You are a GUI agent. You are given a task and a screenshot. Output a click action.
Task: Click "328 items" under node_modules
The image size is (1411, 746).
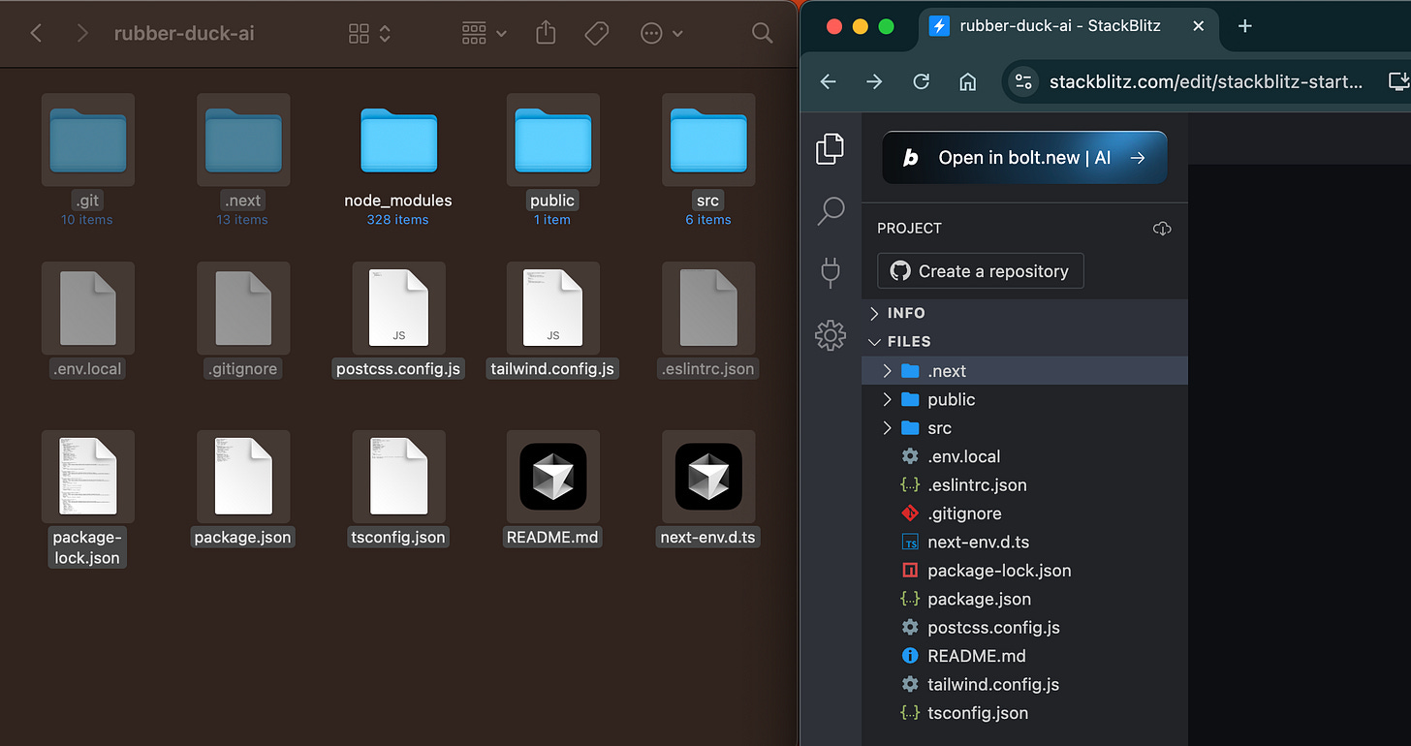[x=398, y=220]
